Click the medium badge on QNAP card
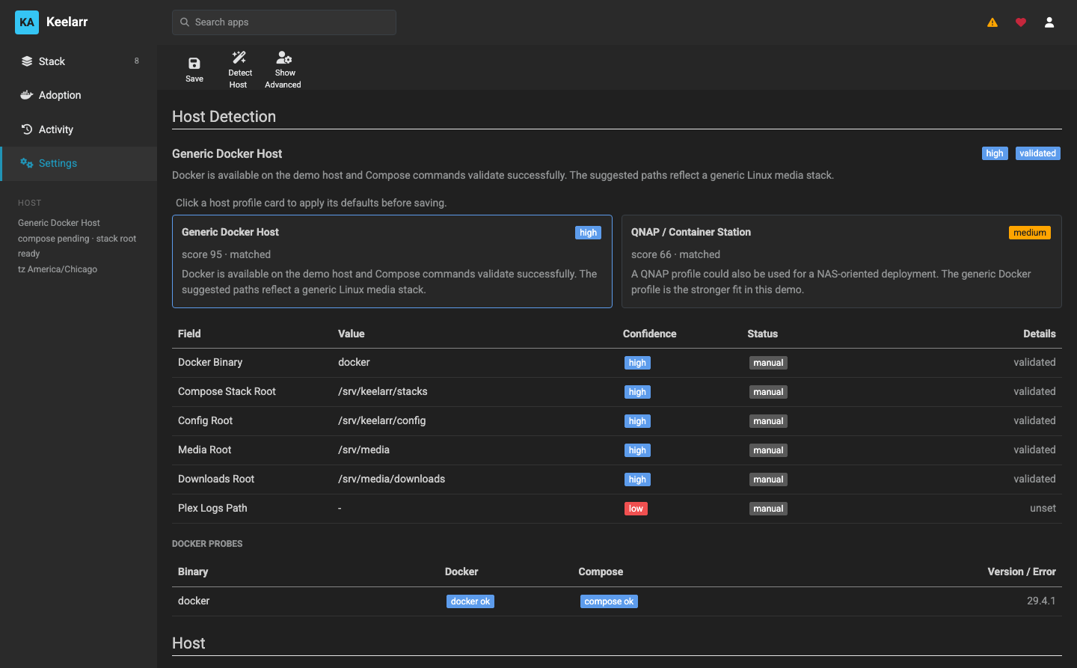The image size is (1077, 668). click(x=1030, y=233)
